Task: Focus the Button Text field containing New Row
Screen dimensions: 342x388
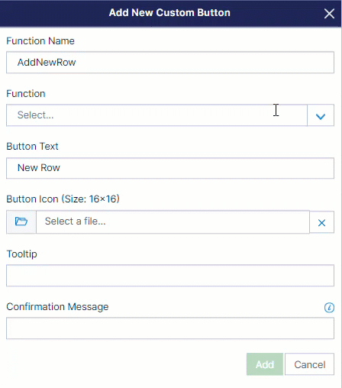Action: 170,168
